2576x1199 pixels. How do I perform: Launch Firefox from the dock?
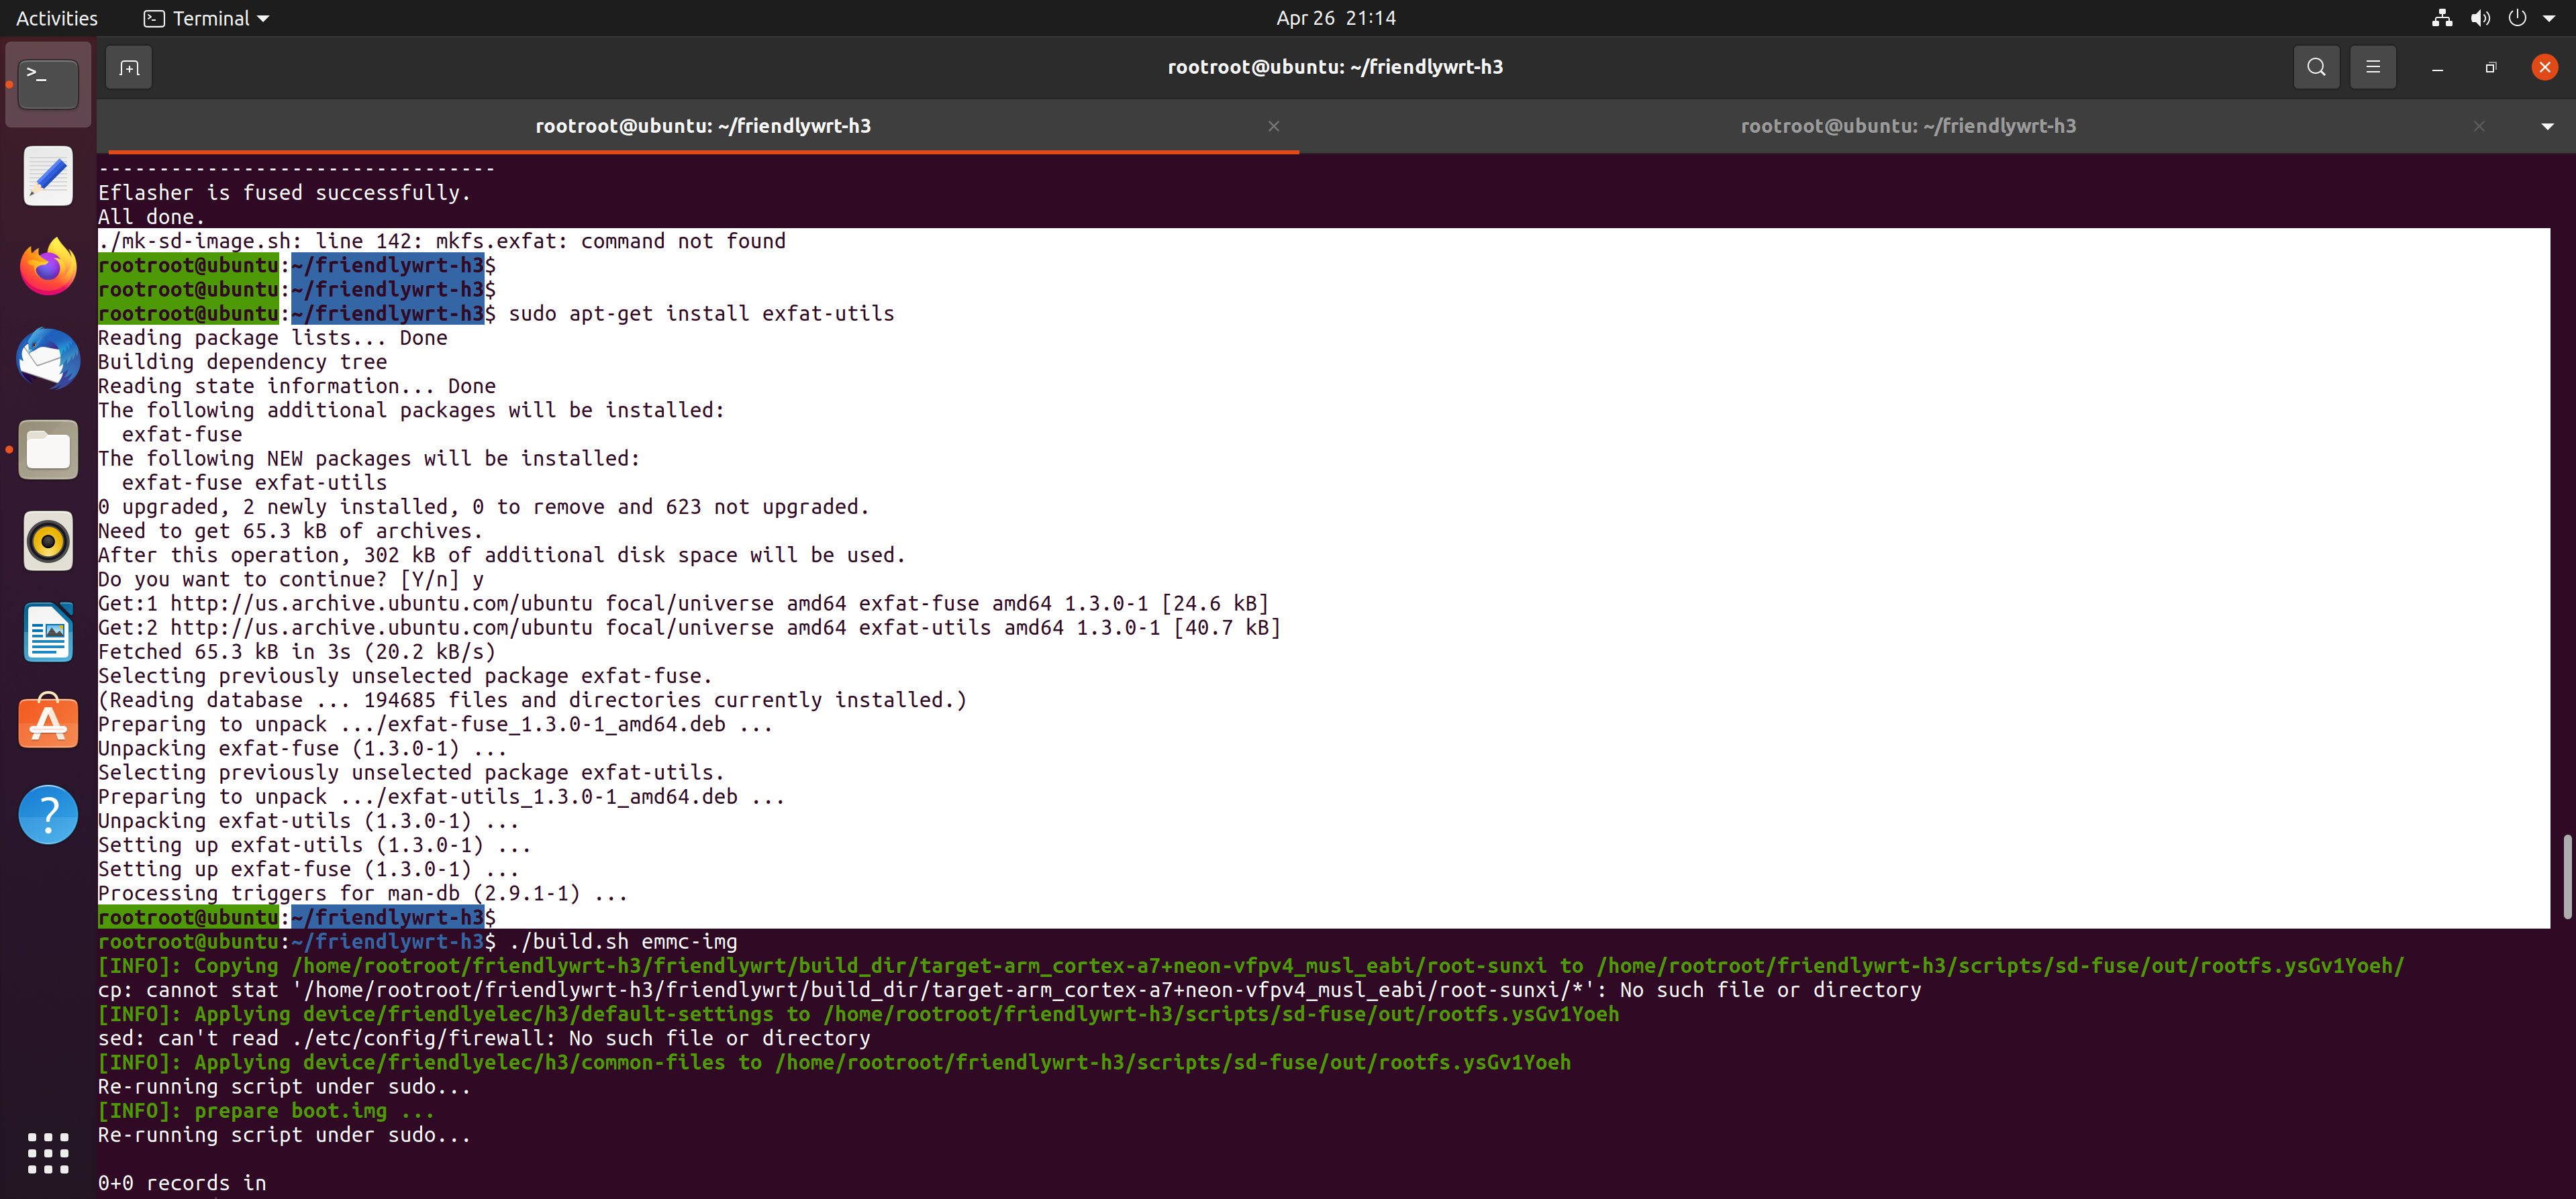[x=48, y=267]
